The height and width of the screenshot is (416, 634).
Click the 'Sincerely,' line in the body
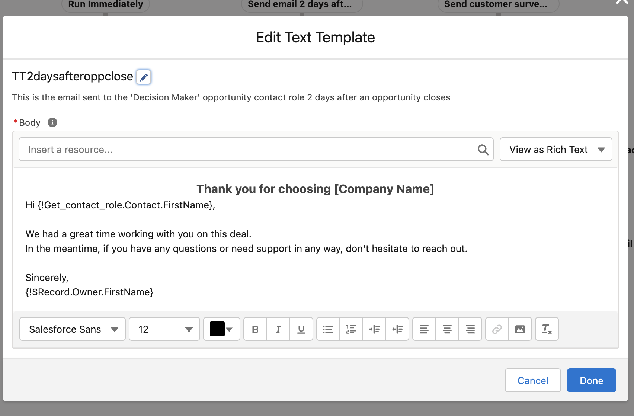[x=47, y=278]
